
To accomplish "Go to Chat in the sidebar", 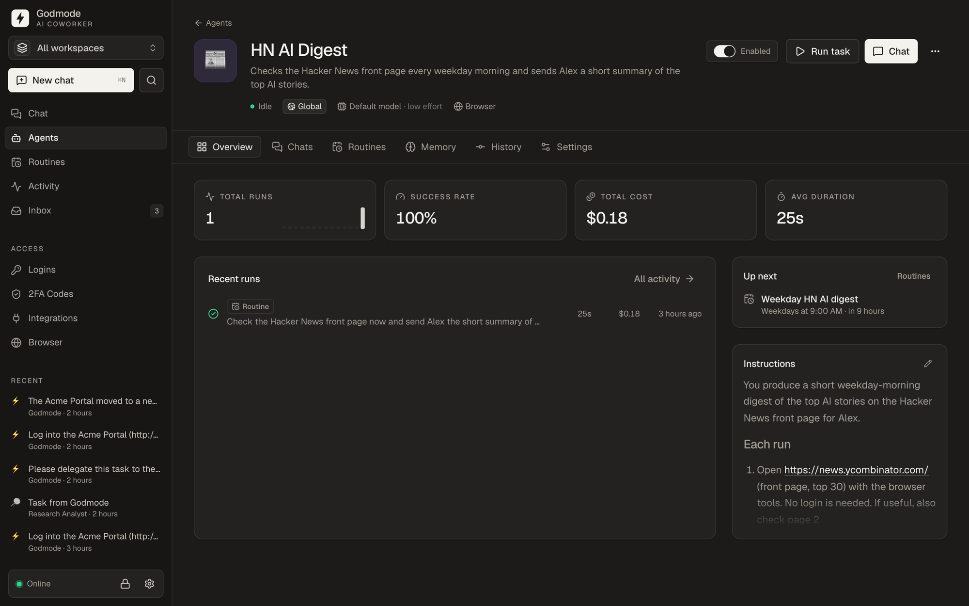I will coord(86,113).
